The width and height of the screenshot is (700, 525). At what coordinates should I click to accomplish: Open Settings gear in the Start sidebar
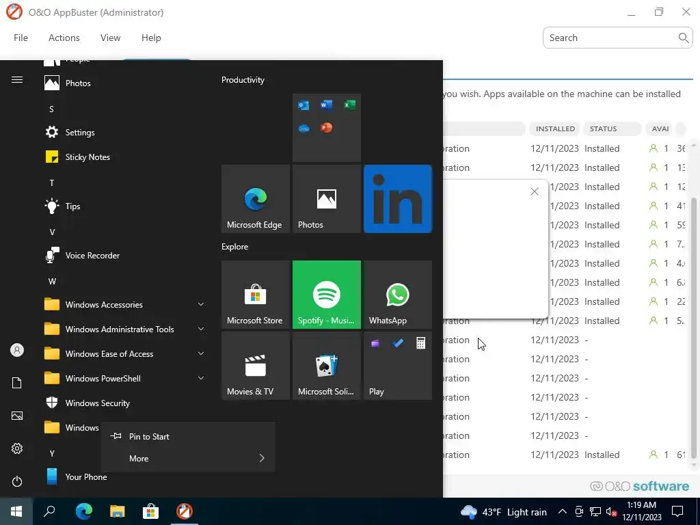pos(17,448)
